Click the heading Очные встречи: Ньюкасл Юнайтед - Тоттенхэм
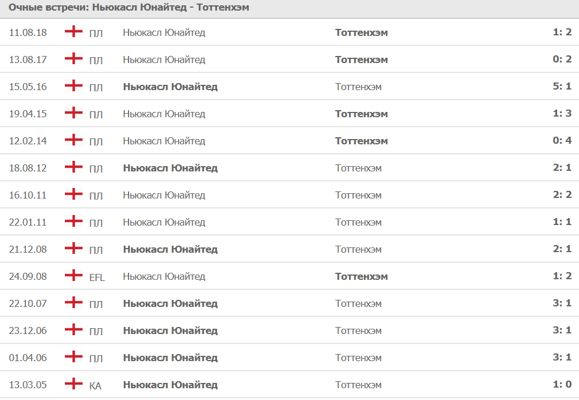 tap(129, 8)
